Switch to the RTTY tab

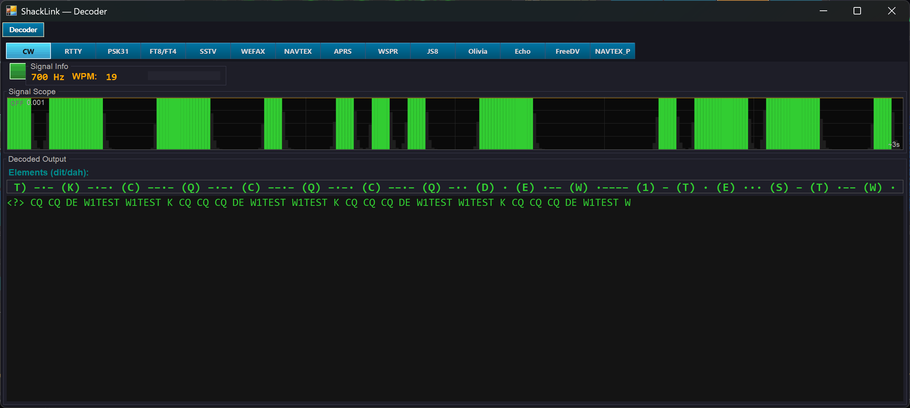[x=73, y=51]
